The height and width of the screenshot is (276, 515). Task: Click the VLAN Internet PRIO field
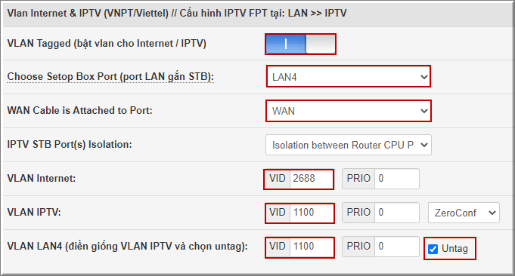tap(397, 179)
